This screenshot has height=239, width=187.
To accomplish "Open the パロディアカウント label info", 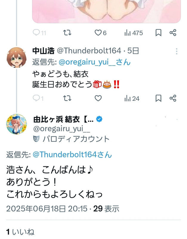I will (x=71, y=139).
